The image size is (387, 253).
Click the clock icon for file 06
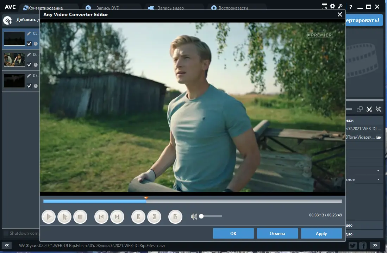36,65
